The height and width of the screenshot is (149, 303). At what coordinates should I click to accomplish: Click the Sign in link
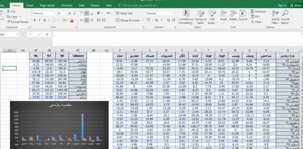[282, 6]
